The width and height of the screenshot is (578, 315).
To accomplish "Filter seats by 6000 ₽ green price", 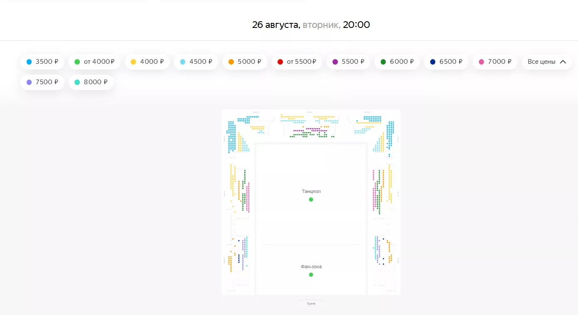I will 397,62.
